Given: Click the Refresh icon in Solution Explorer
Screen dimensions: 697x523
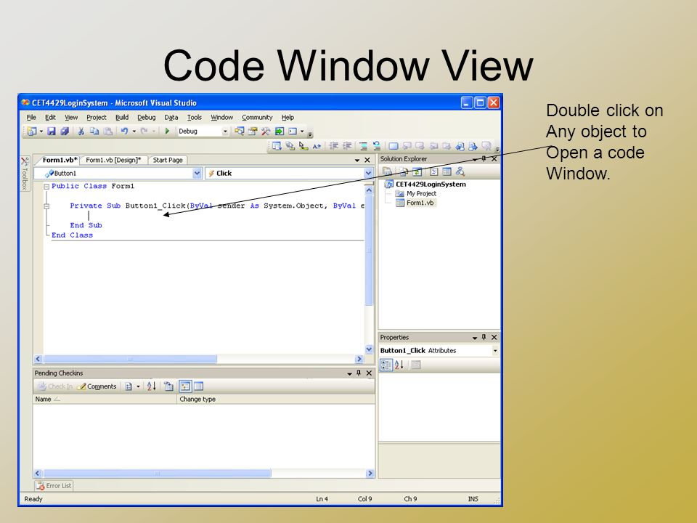Looking at the screenshot, I should (x=417, y=171).
